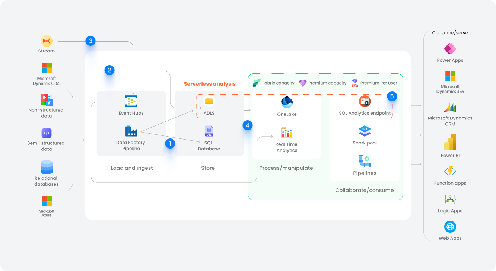Screen dimensions: 496x271
Task: Click the Consume/serve heading
Action: tap(450, 32)
